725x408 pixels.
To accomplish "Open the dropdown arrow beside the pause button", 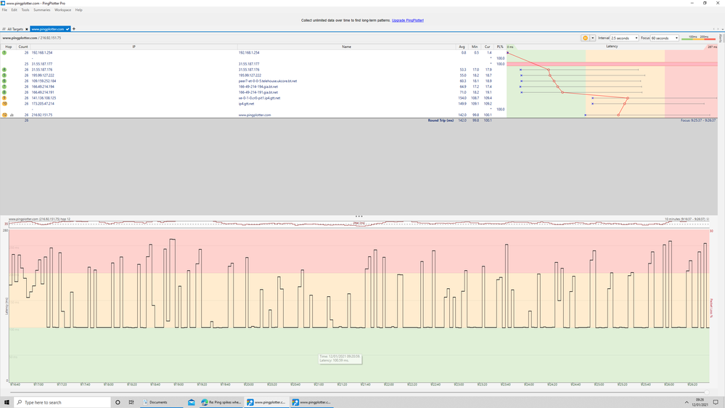I will (x=593, y=38).
